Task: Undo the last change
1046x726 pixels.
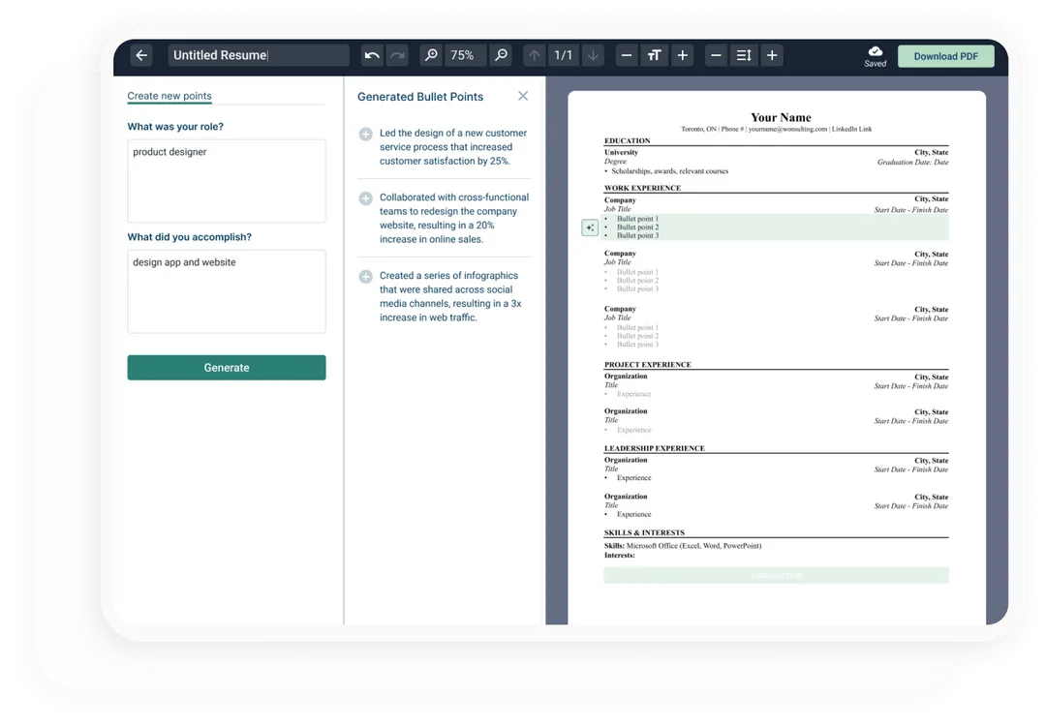Action: [x=372, y=55]
